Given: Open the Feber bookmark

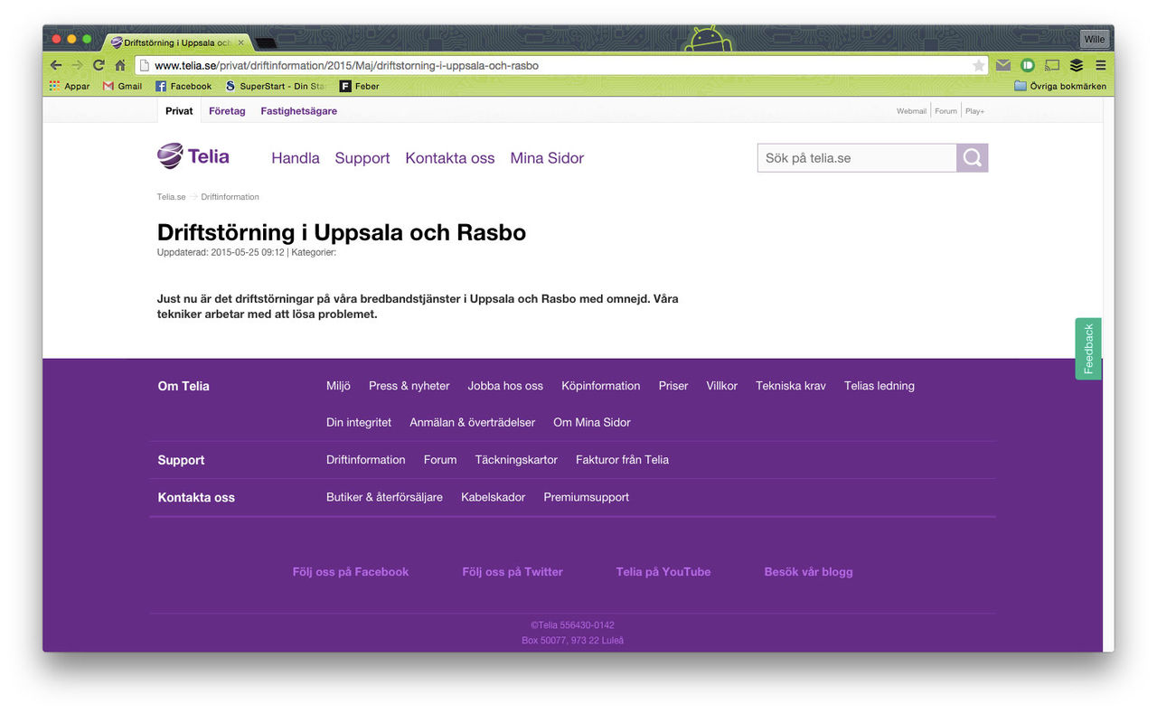Looking at the screenshot, I should [x=359, y=86].
